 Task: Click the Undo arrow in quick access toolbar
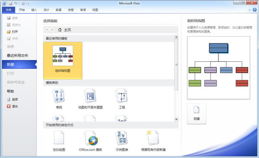click(x=16, y=3)
